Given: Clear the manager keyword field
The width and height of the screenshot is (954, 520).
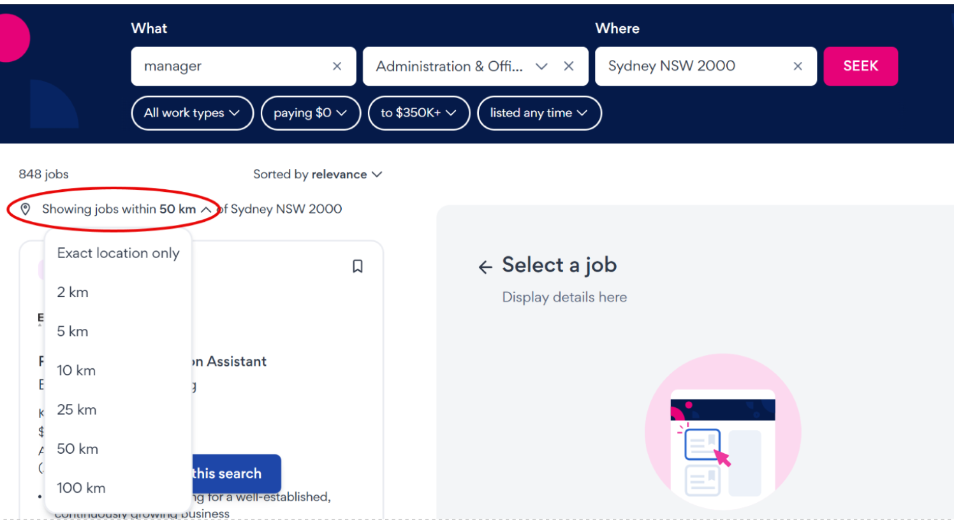Looking at the screenshot, I should (337, 66).
